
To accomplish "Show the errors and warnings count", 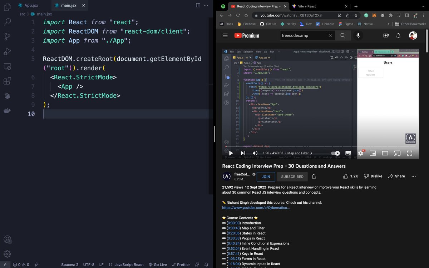I will pos(21,265).
